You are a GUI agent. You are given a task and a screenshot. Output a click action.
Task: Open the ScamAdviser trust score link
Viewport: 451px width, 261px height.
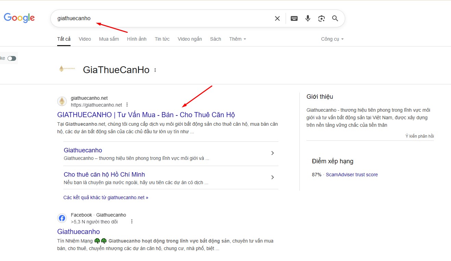[352, 175]
